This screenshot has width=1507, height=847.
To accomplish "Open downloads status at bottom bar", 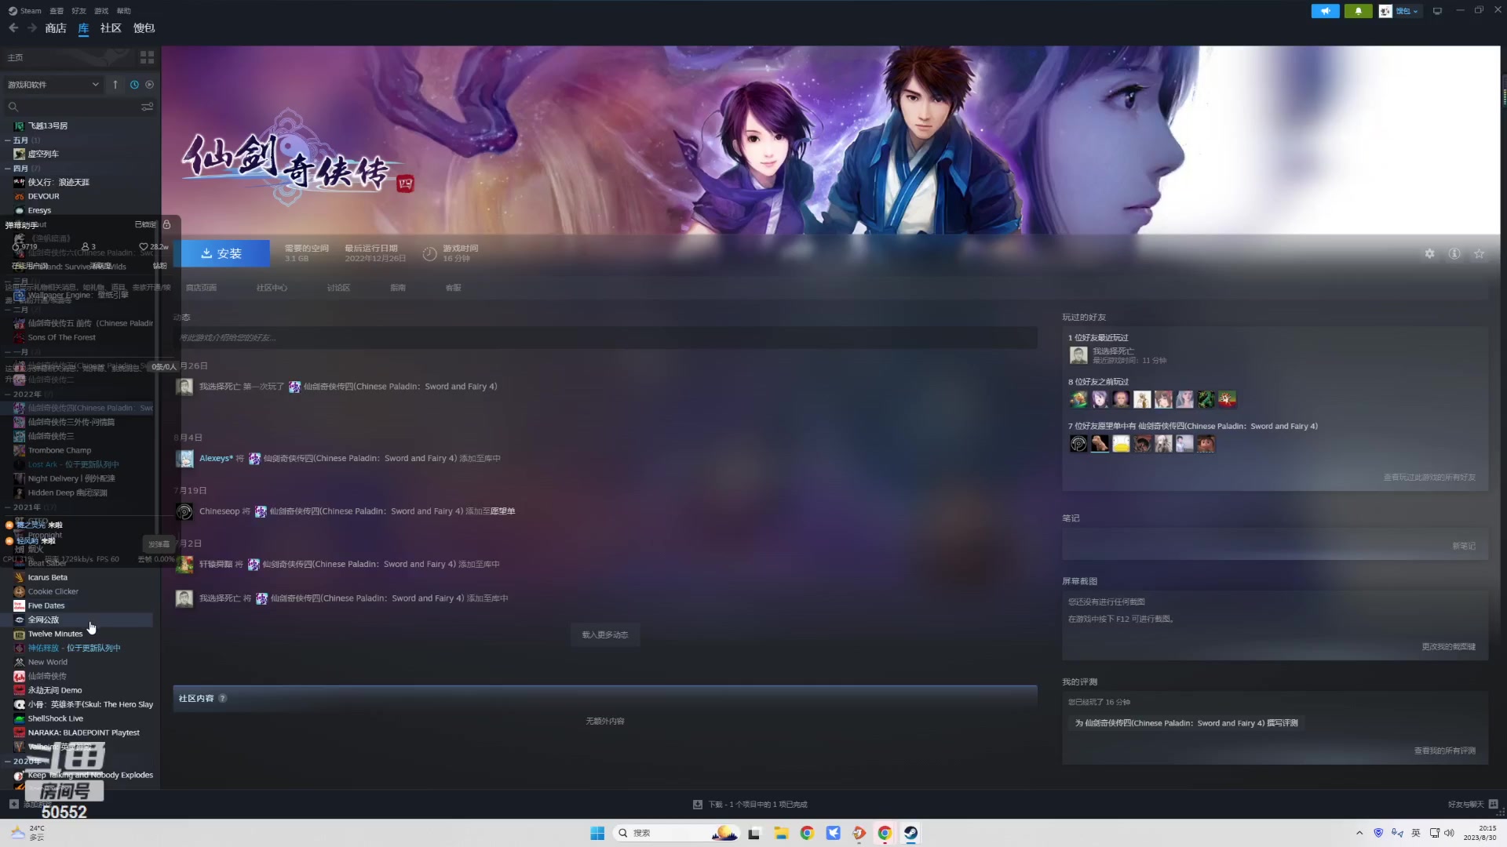I will pyautogui.click(x=750, y=805).
